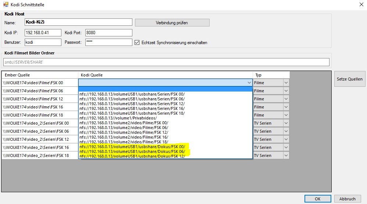Image resolution: width=367 pixels, height=204 pixels.
Task: Select Ember source \\WOLKE174\video\Filme\FSK 16 cell
Action: (40, 107)
